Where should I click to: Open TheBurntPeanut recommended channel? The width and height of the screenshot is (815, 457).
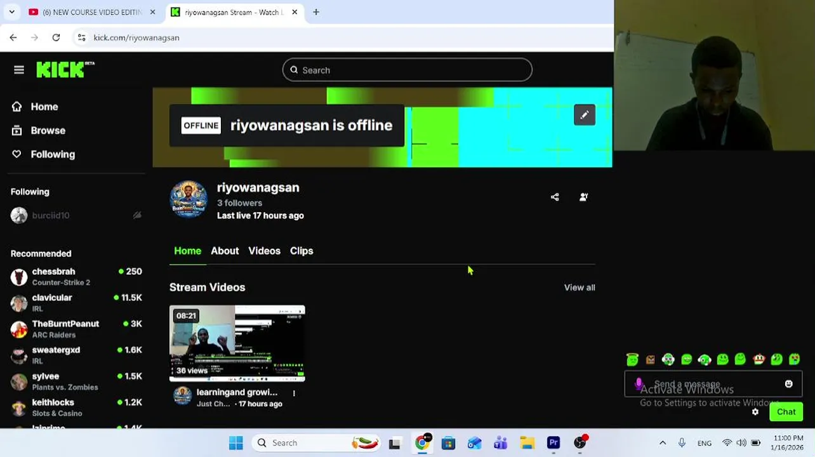(76, 329)
